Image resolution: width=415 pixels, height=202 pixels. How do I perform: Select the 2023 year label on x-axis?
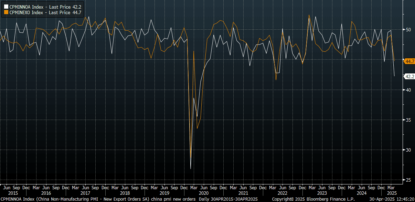[x=322, y=193]
